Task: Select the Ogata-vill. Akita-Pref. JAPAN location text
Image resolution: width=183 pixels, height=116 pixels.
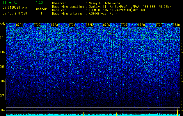Action: 130,7
